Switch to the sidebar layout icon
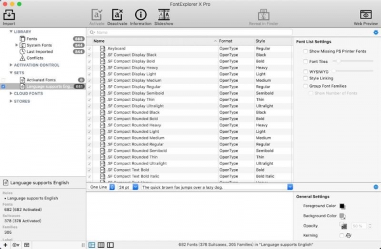This screenshot has height=249, width=381. (110, 245)
